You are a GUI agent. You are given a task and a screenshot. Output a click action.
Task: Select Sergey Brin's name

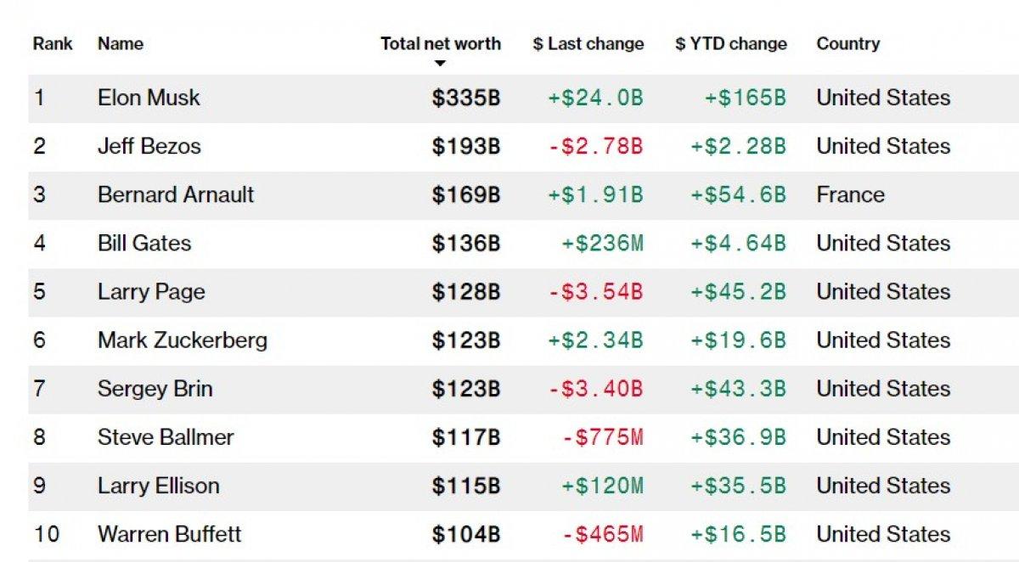[x=155, y=389]
